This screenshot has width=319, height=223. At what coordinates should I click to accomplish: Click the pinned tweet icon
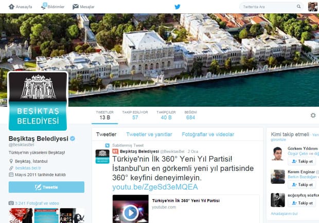(x=107, y=145)
